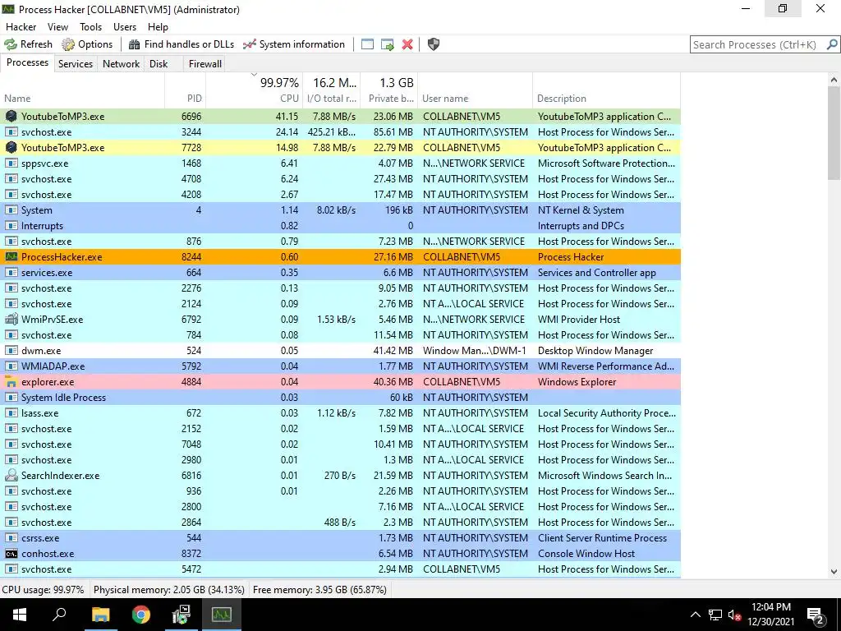This screenshot has height=631, width=841.
Task: Click the Find handles or DLLs binoculars icon
Action: pos(134,44)
